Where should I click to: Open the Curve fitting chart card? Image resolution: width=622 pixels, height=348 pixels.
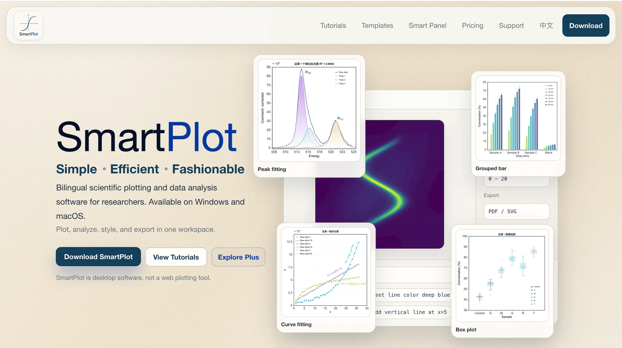coord(326,278)
